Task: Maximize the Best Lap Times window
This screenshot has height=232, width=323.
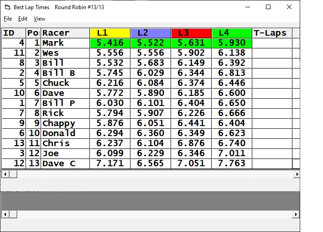Action: point(268,7)
